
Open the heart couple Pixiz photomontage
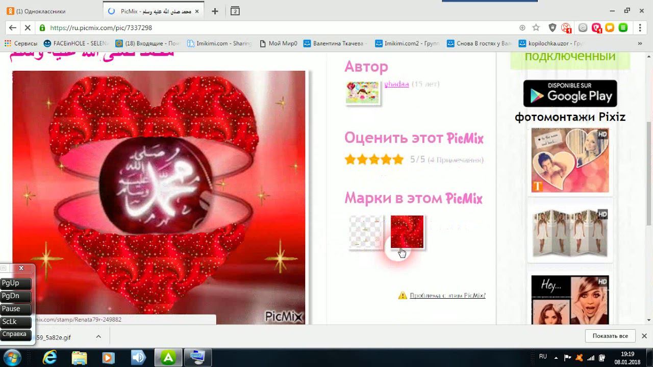[x=570, y=161]
